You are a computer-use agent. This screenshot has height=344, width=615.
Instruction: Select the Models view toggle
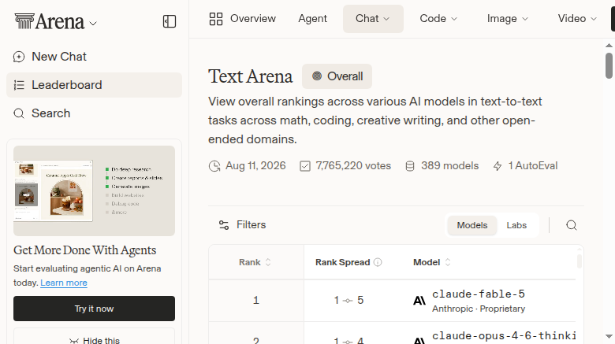pyautogui.click(x=471, y=225)
